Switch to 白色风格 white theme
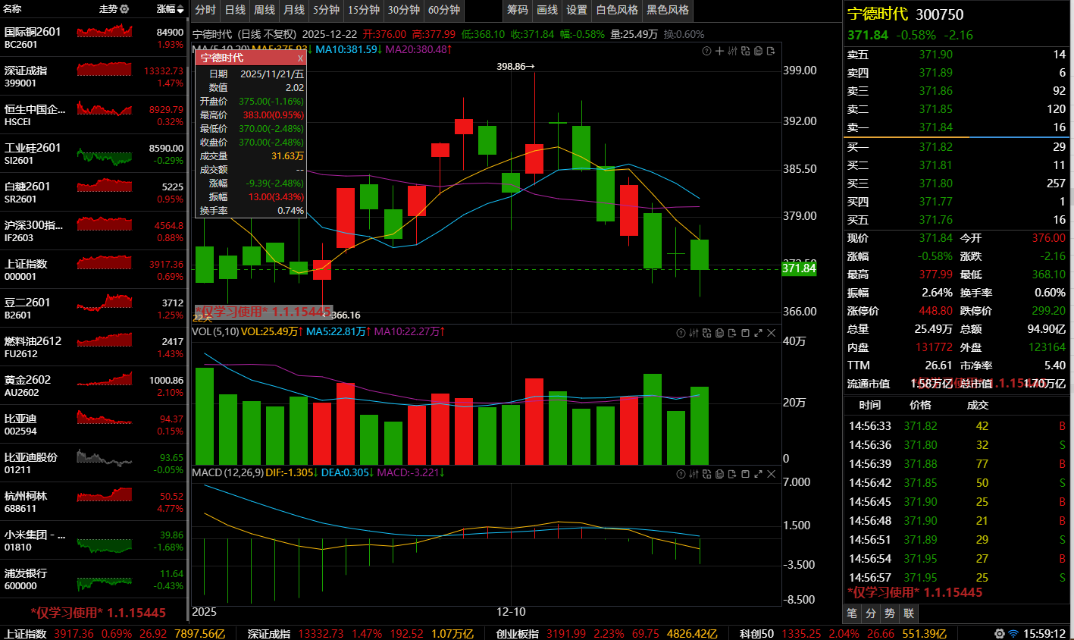The width and height of the screenshot is (1074, 640). pos(616,10)
